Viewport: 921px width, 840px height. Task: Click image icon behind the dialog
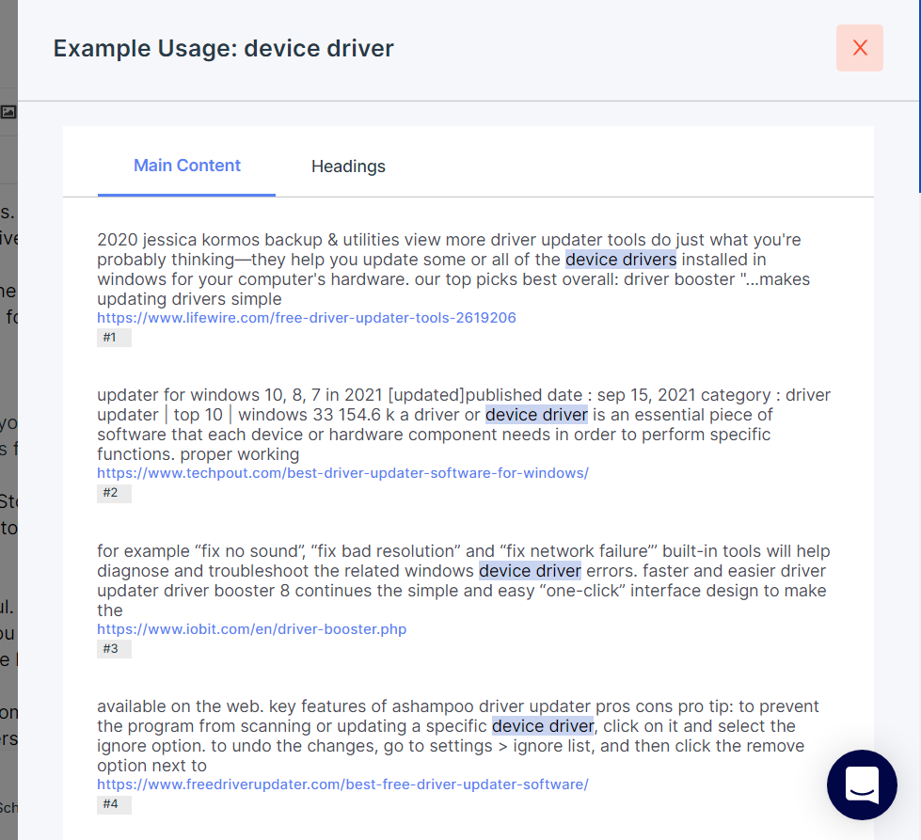(8, 112)
